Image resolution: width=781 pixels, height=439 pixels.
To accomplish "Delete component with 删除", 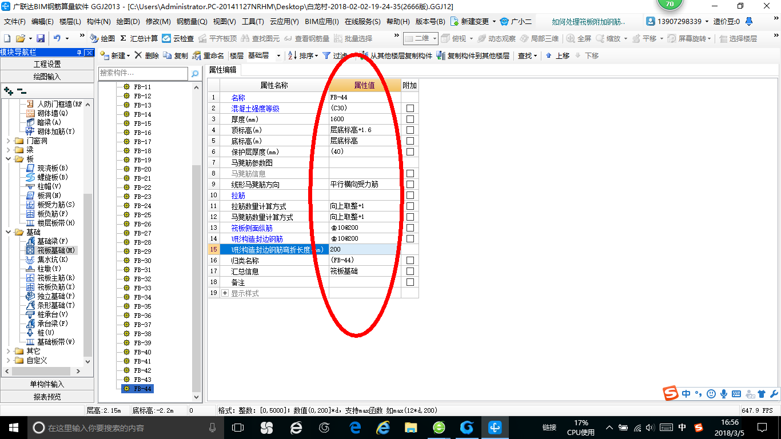I will pos(147,55).
